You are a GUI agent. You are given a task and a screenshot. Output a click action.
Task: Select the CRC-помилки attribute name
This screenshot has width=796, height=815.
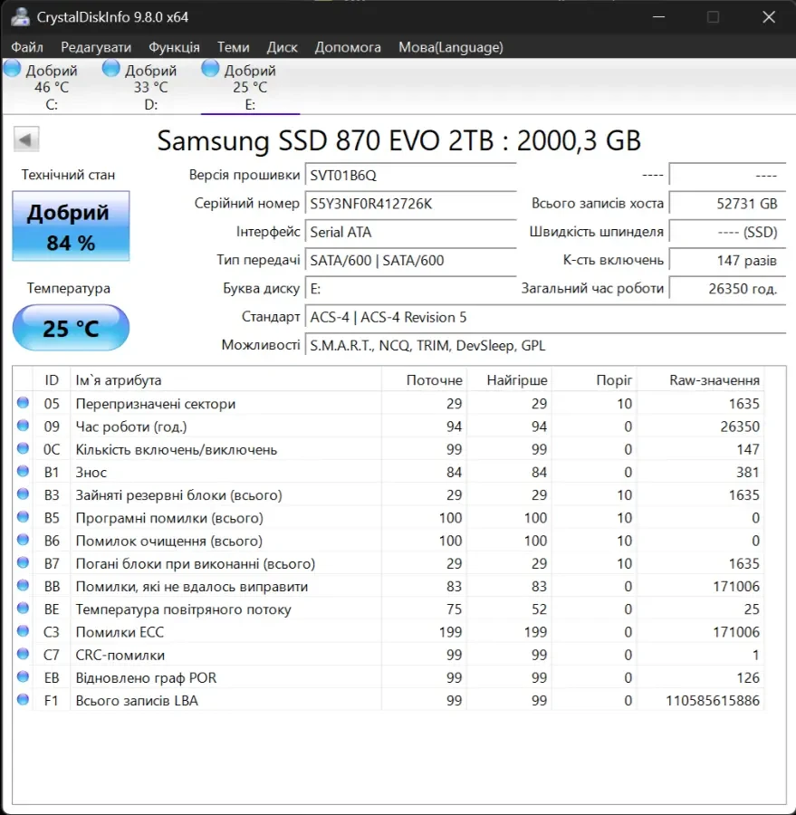click(120, 655)
